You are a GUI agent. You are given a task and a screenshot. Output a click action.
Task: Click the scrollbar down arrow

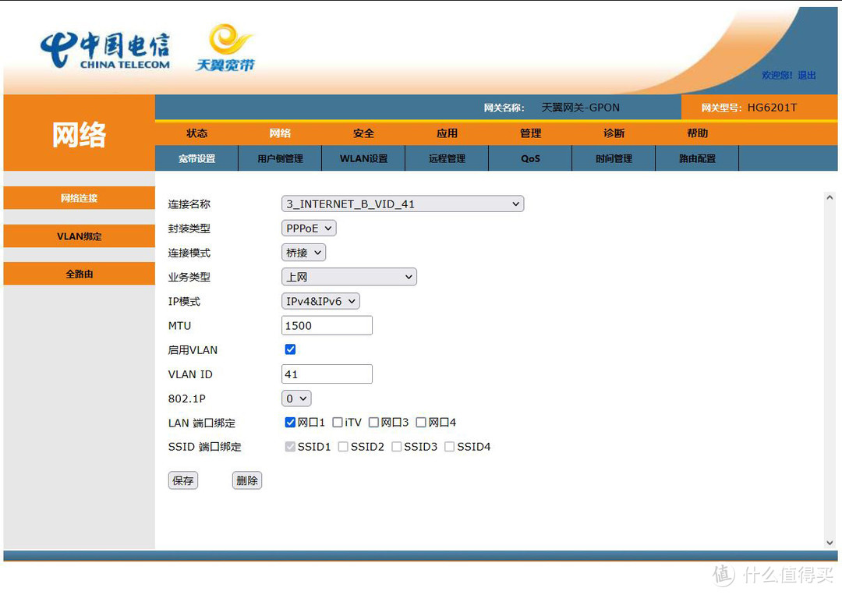829,542
